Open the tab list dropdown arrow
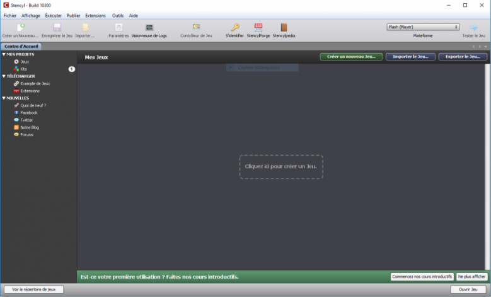This screenshot has height=297, width=491. click(x=486, y=47)
